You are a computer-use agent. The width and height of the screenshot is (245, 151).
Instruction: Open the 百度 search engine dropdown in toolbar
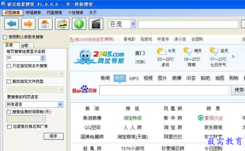[133, 24]
